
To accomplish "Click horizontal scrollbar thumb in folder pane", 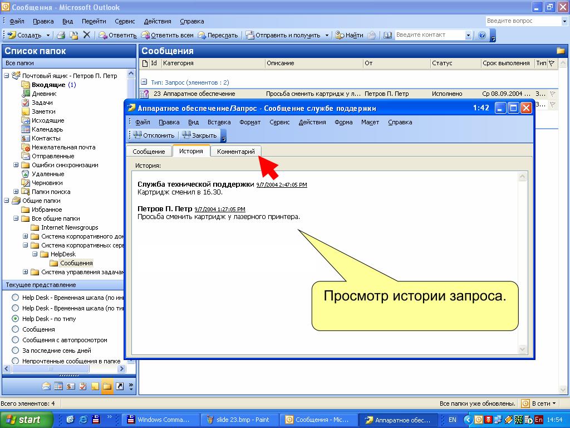I will (51, 369).
